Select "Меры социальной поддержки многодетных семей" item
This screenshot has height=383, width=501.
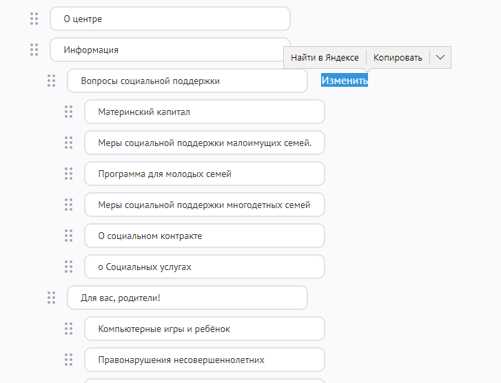[x=204, y=205]
